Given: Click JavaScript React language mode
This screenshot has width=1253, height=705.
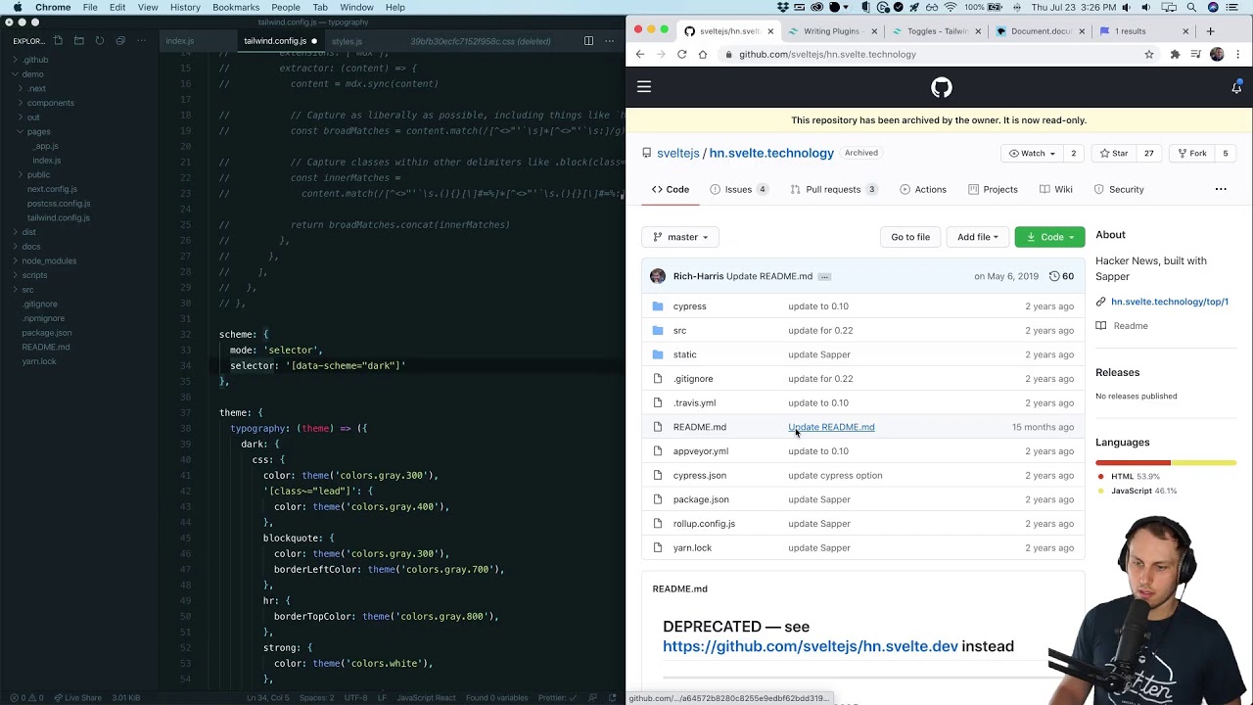Looking at the screenshot, I should [x=426, y=698].
